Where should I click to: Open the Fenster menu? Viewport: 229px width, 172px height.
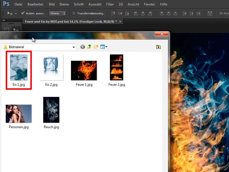pos(149,4)
